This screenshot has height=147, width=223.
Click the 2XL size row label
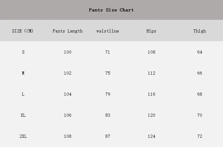(x=23, y=136)
